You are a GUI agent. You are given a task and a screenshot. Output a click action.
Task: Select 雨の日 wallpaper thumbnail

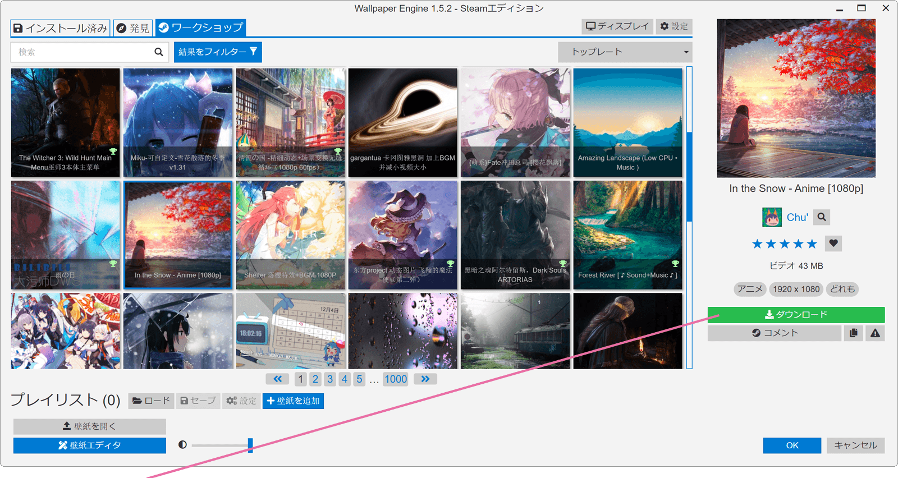(x=65, y=235)
